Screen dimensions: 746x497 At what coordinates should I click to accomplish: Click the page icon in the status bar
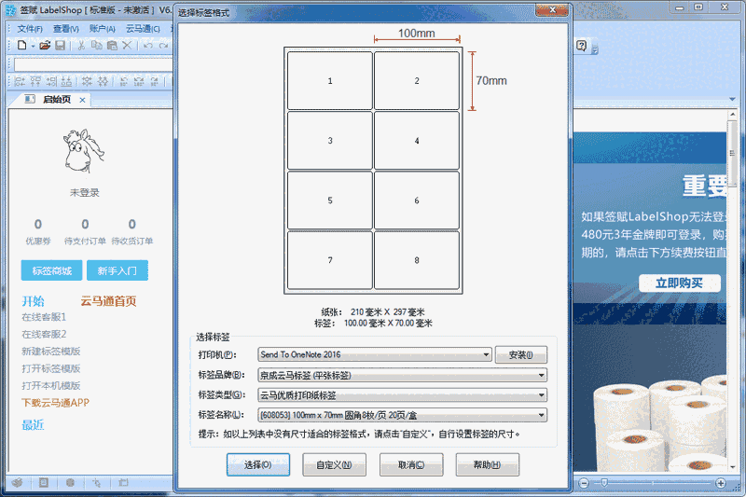pyautogui.click(x=44, y=482)
